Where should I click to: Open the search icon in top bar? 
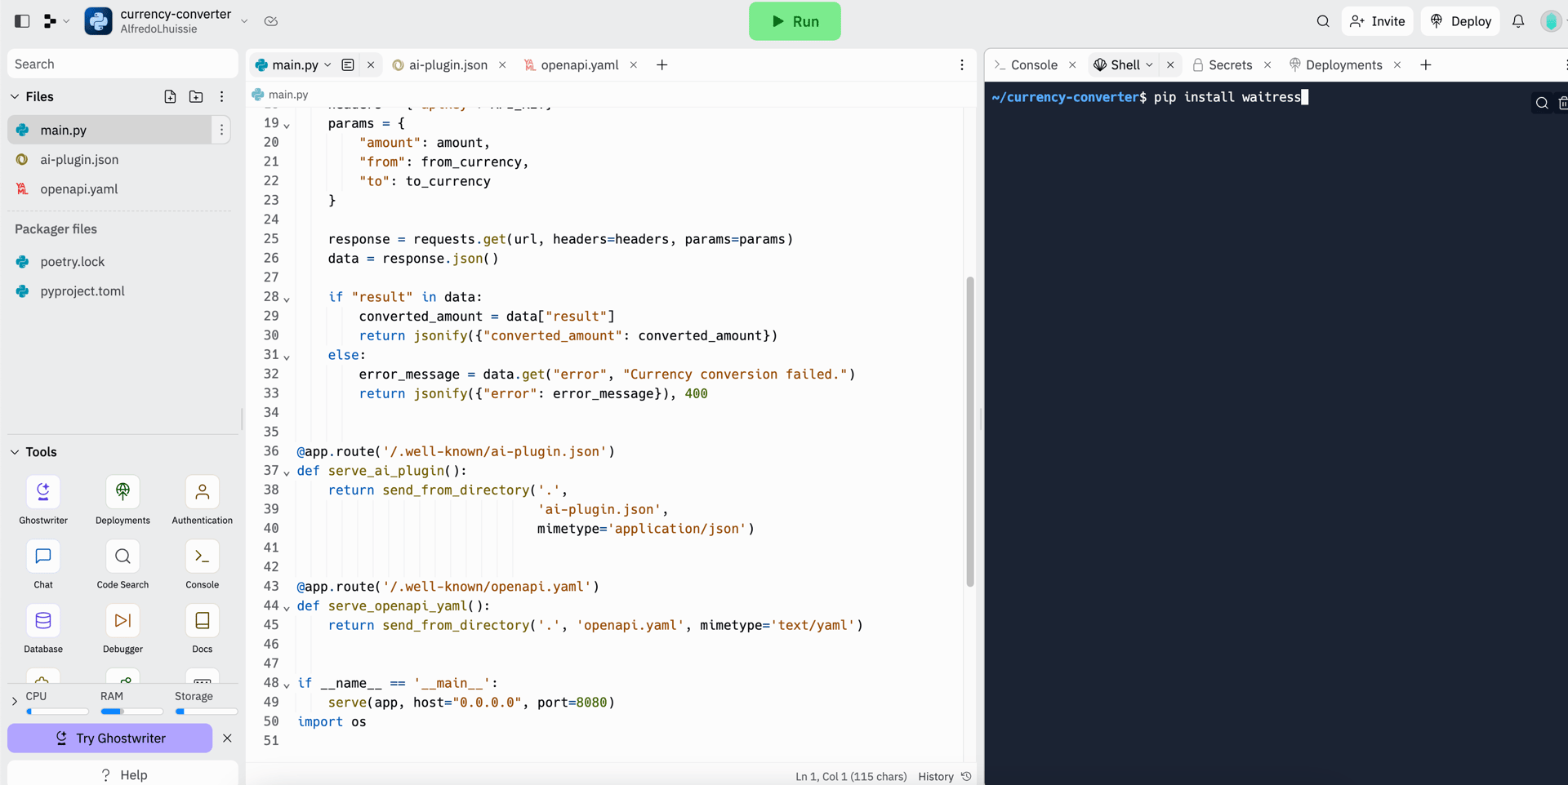1323,21
